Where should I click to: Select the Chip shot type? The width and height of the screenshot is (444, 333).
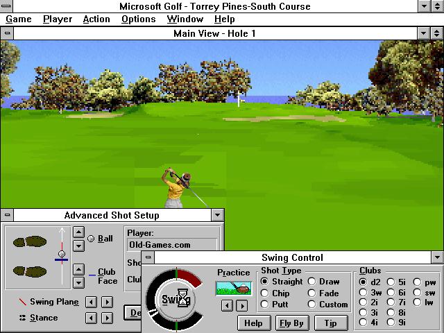[275, 293]
